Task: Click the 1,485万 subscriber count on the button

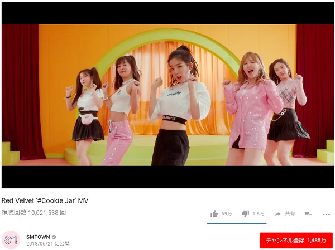Action: coord(317,241)
